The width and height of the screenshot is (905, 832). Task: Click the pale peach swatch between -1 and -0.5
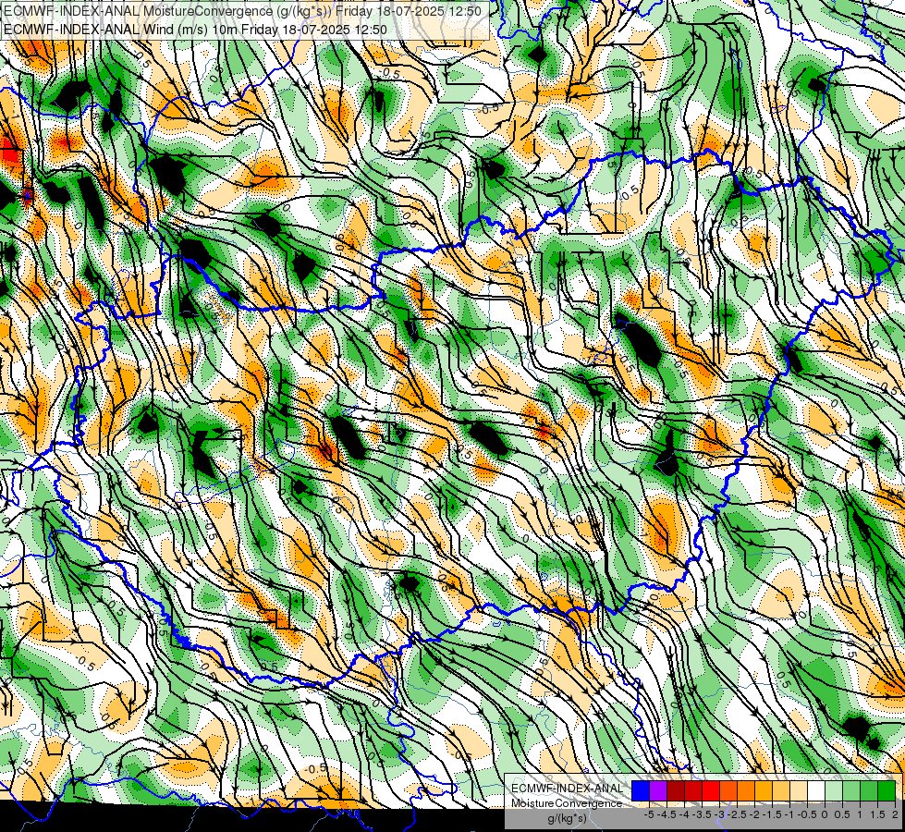coord(799,791)
